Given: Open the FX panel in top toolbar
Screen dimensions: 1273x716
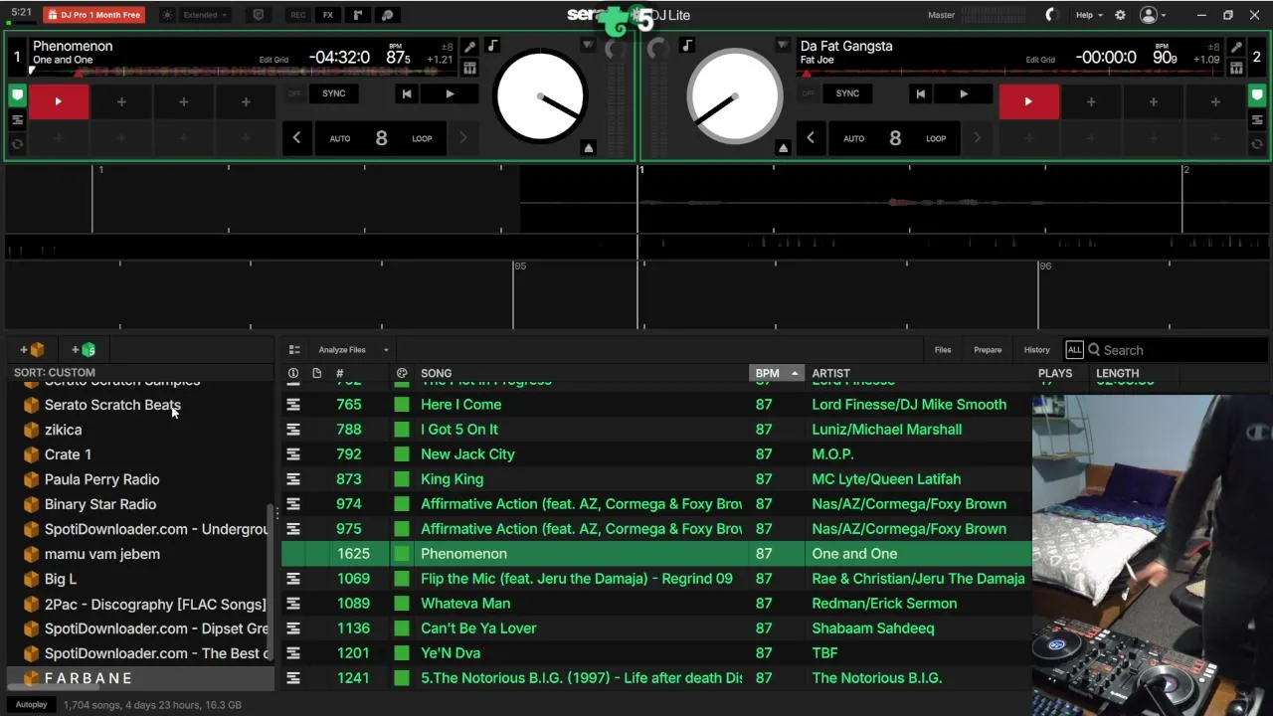Looking at the screenshot, I should (x=327, y=15).
